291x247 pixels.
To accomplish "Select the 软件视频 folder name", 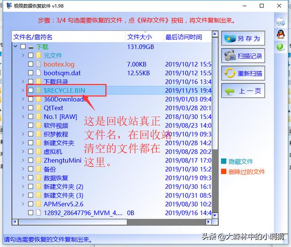I will pyautogui.click(x=56, y=125).
